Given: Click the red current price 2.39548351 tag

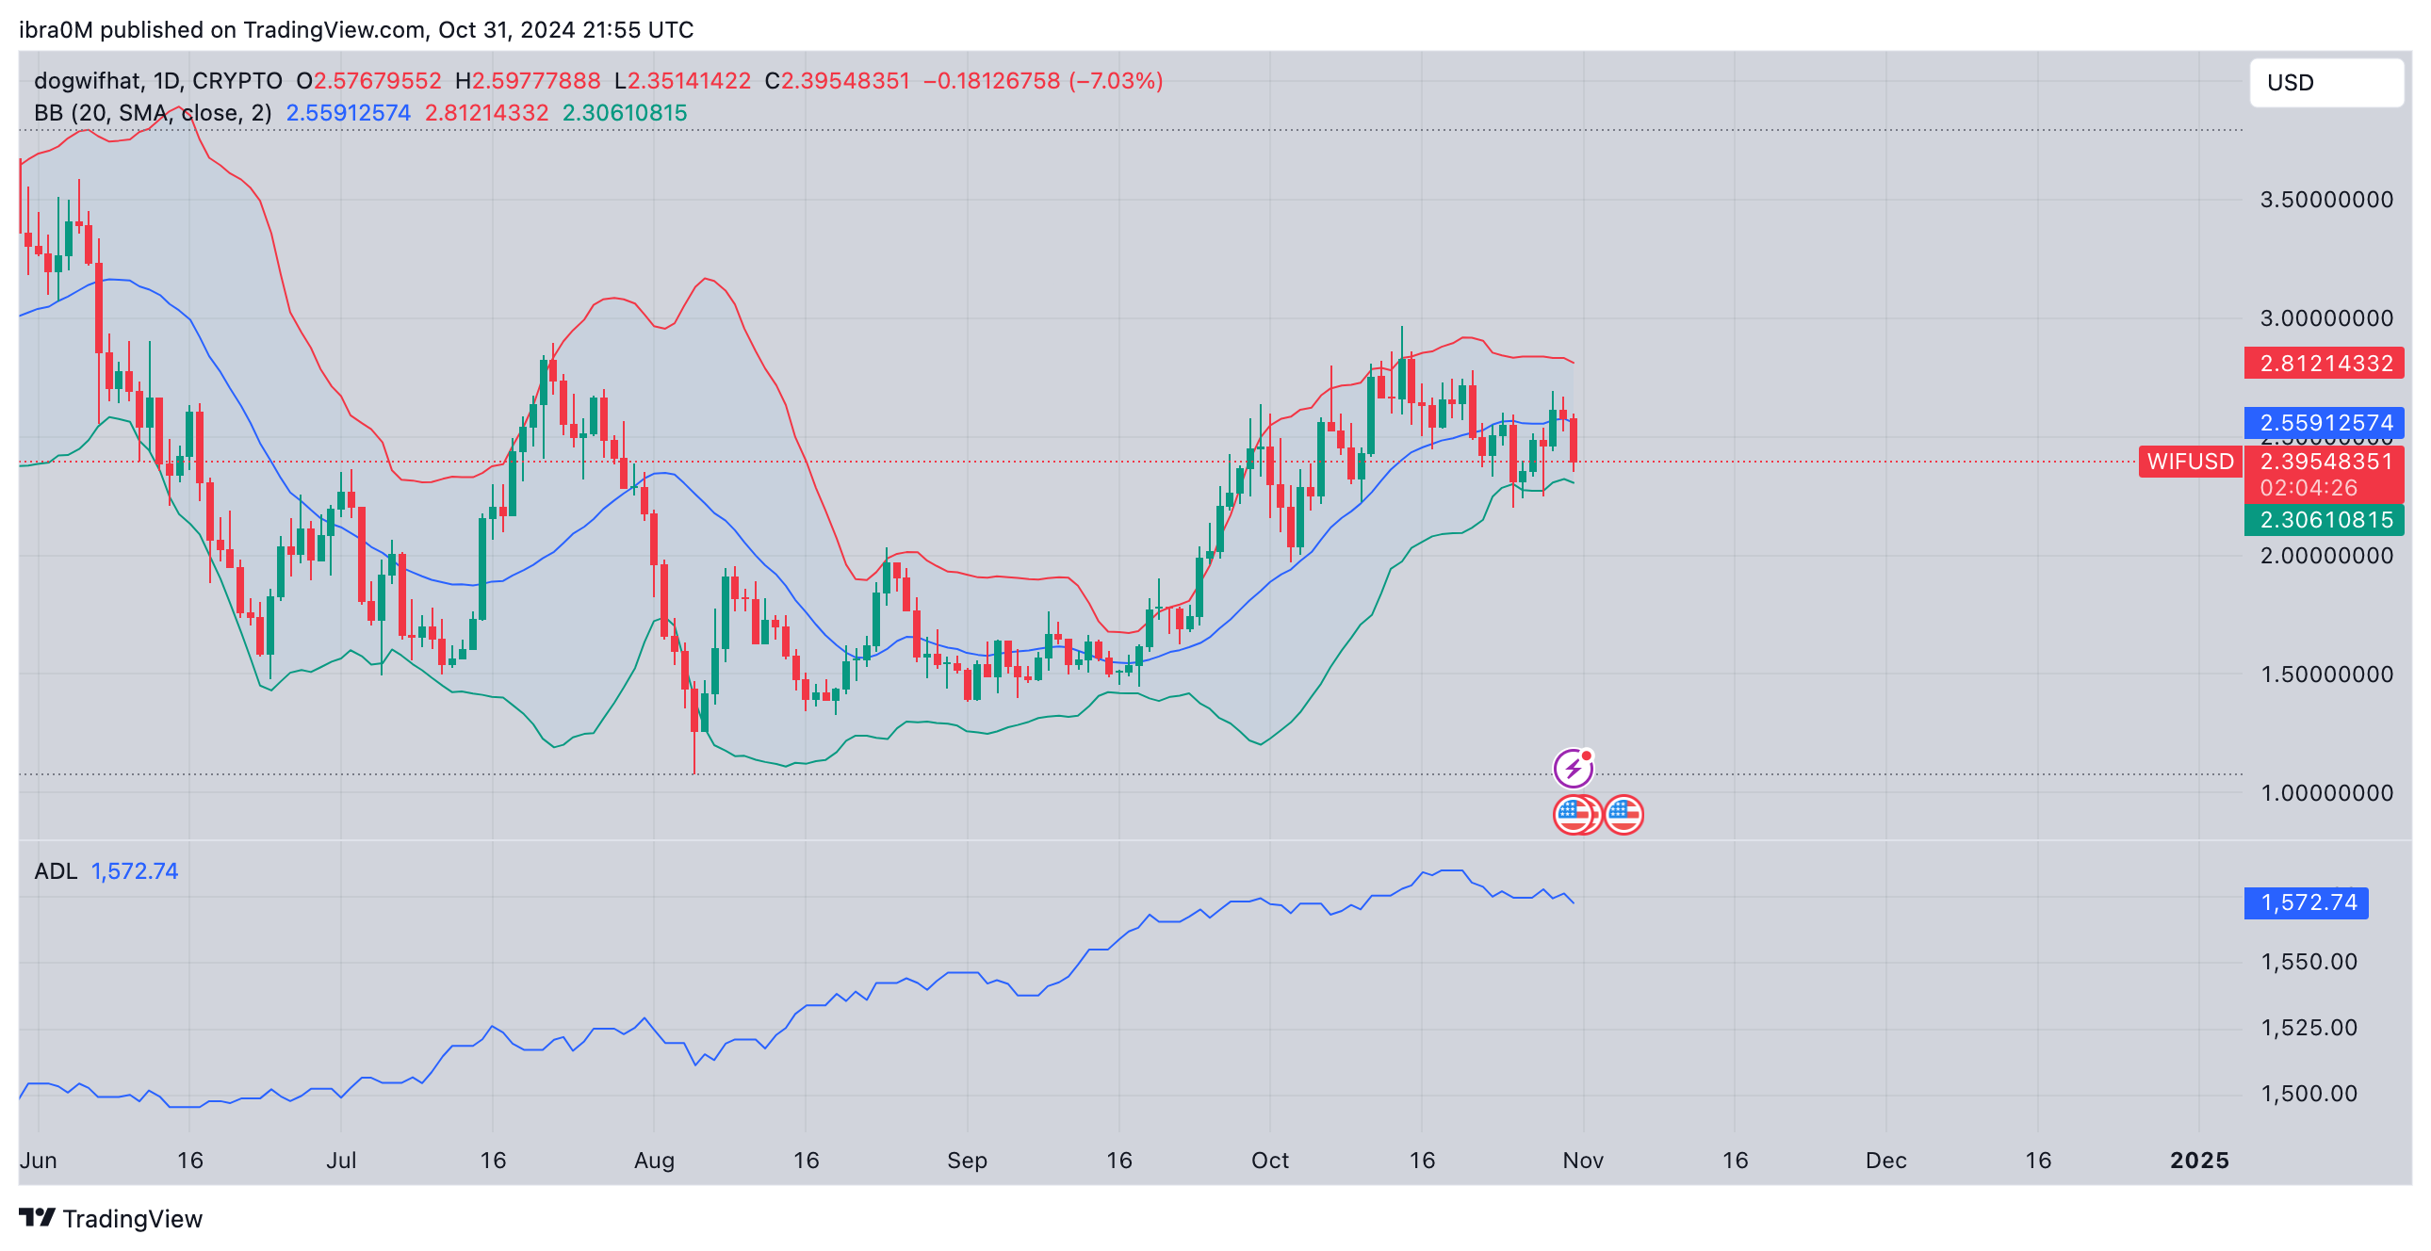Looking at the screenshot, I should point(2325,462).
